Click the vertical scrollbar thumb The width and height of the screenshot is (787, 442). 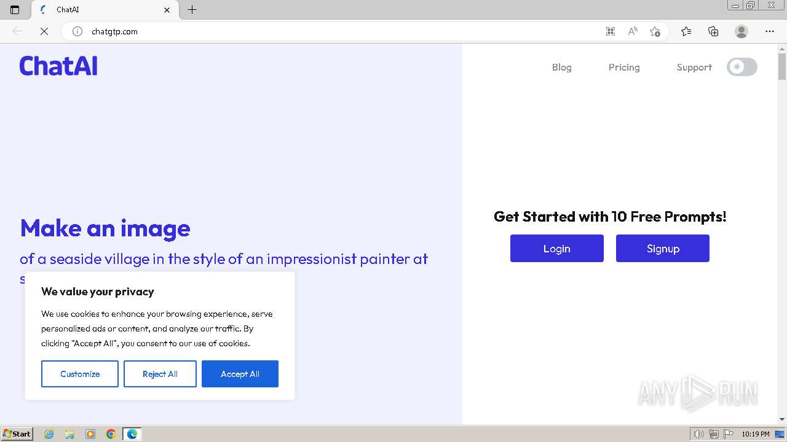782,66
